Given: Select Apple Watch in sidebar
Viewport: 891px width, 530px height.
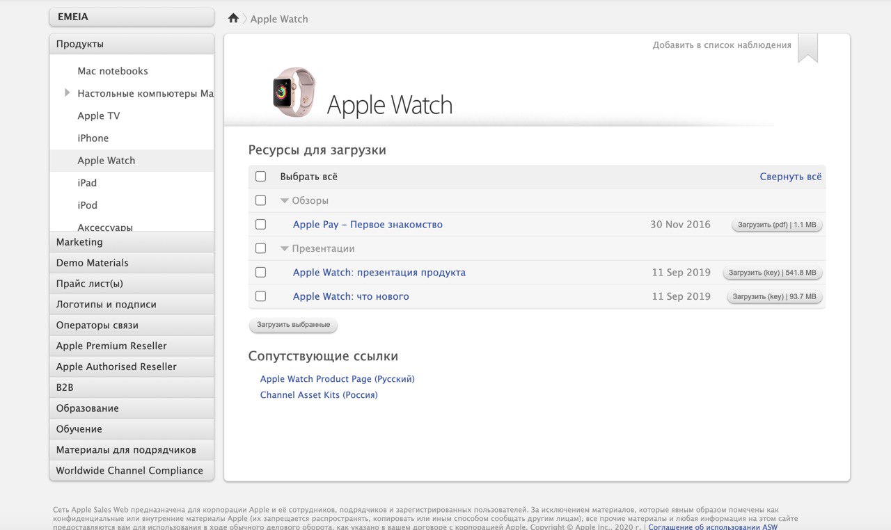Looking at the screenshot, I should point(132,161).
